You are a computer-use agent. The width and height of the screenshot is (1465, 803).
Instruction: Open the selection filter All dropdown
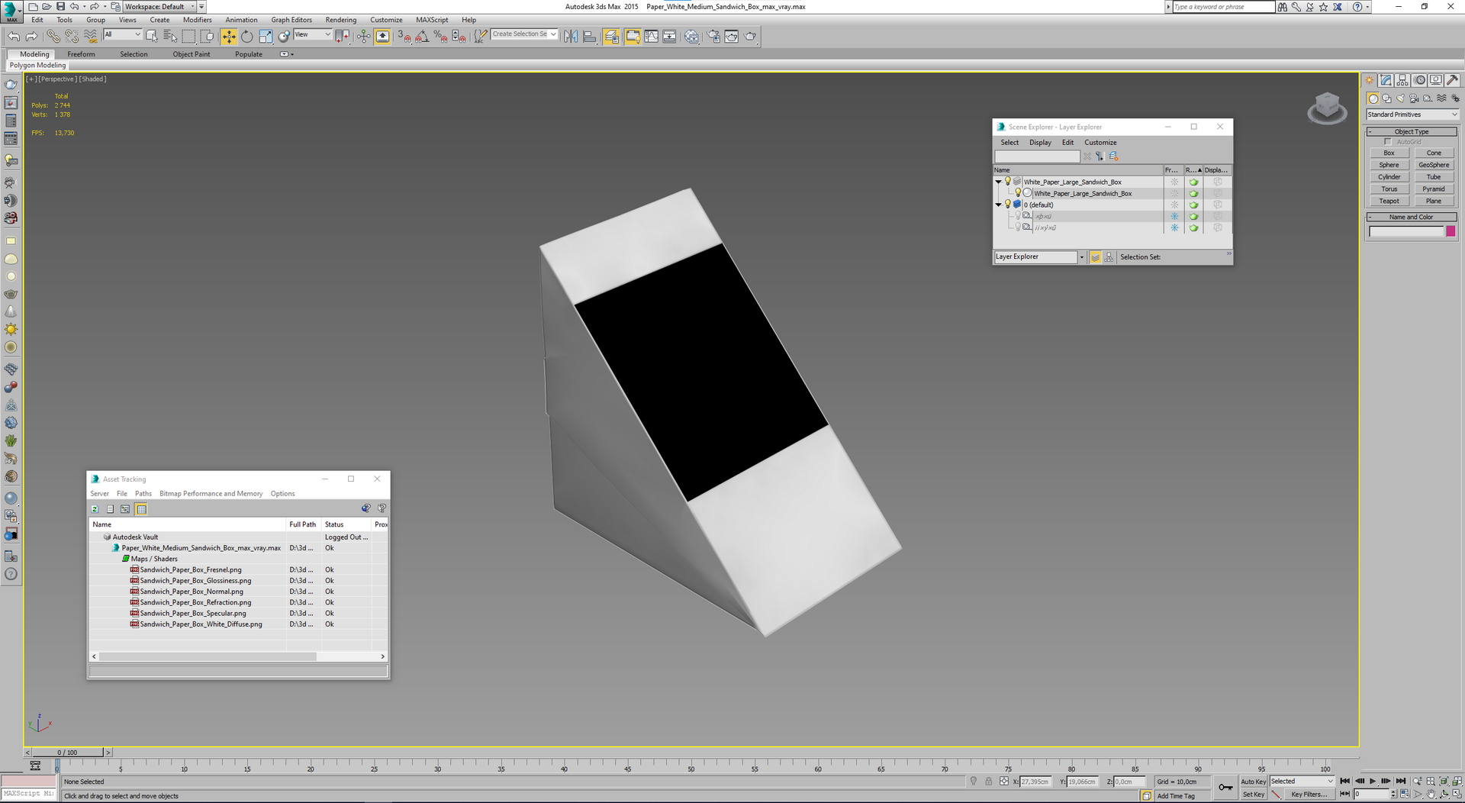[x=122, y=34]
